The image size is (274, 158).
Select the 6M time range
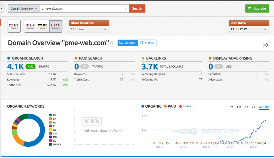(239, 107)
